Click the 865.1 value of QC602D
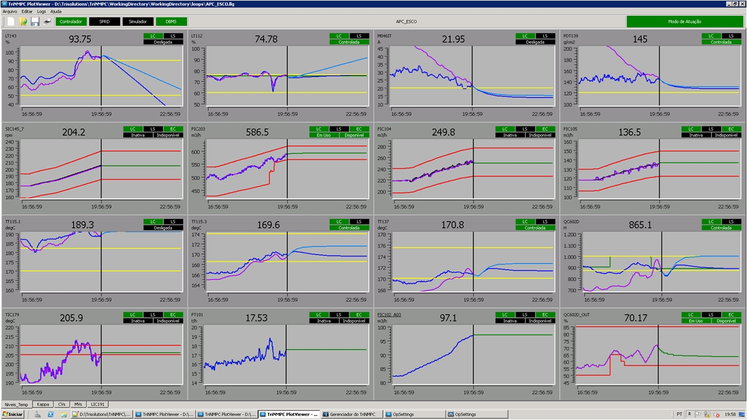Screen dimensions: 747x420 [640, 225]
